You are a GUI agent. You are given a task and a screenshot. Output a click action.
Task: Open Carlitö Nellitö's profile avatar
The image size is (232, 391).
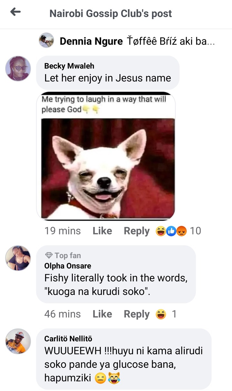pos(18,341)
